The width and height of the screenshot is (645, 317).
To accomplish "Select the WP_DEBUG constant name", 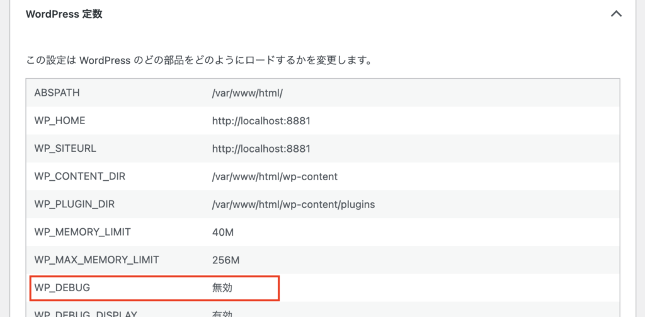I will tap(62, 288).
